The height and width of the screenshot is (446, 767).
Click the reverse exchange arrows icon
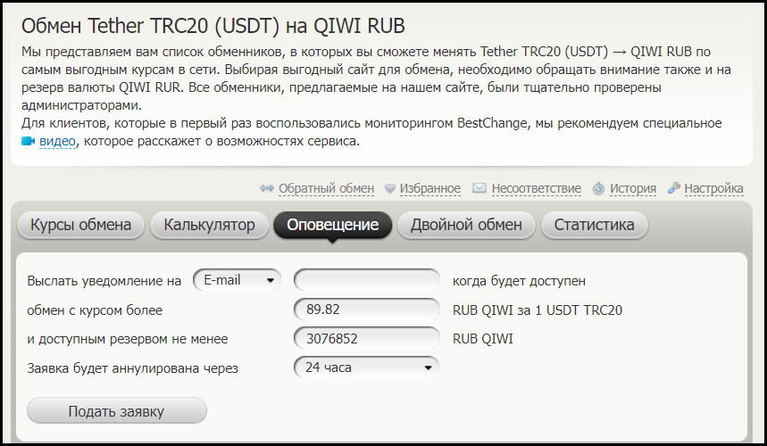click(267, 188)
